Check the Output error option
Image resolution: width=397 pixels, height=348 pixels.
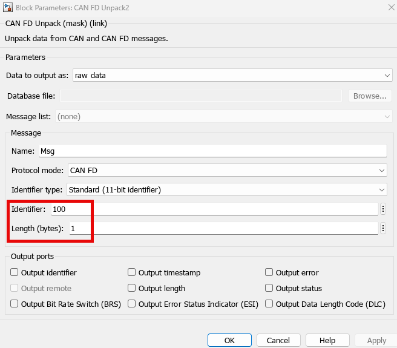click(269, 273)
